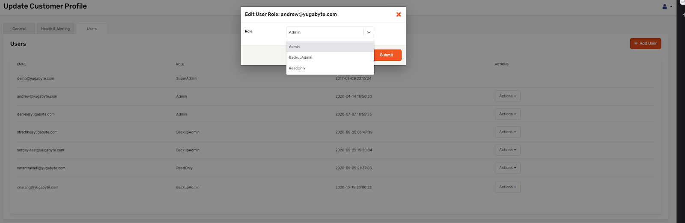The width and height of the screenshot is (685, 223).
Task: Click date 2020-04-14 18:56:33
Action: 354,96
